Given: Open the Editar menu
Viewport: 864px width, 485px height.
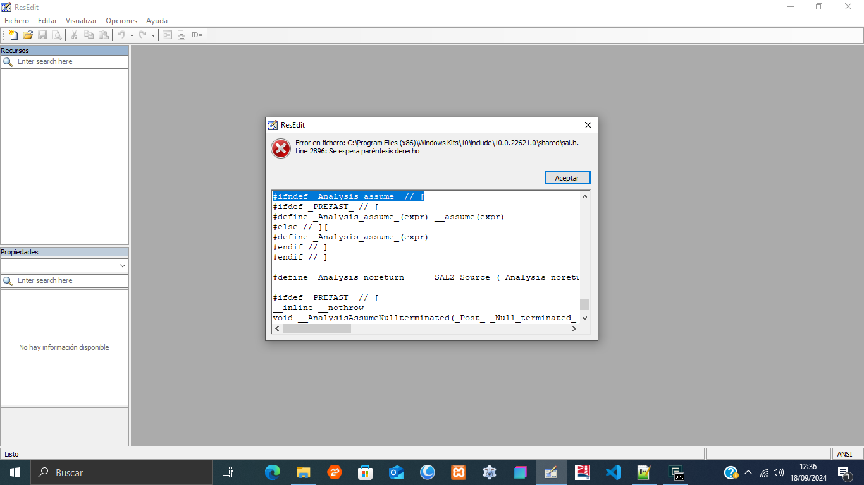Looking at the screenshot, I should 47,21.
